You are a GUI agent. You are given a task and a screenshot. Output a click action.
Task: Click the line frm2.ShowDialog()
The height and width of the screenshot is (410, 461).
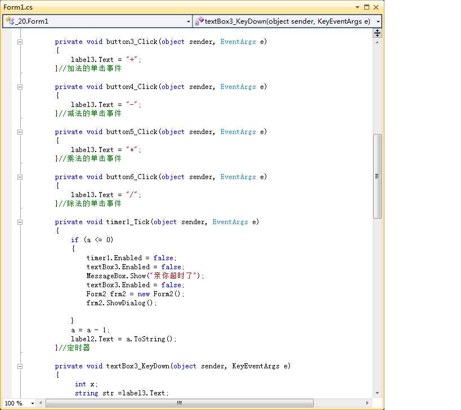[x=122, y=303]
